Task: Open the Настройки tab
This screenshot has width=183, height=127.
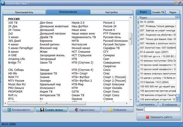Action: (x=111, y=12)
